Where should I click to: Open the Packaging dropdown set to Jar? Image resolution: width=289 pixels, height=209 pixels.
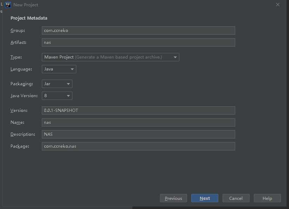click(x=57, y=84)
